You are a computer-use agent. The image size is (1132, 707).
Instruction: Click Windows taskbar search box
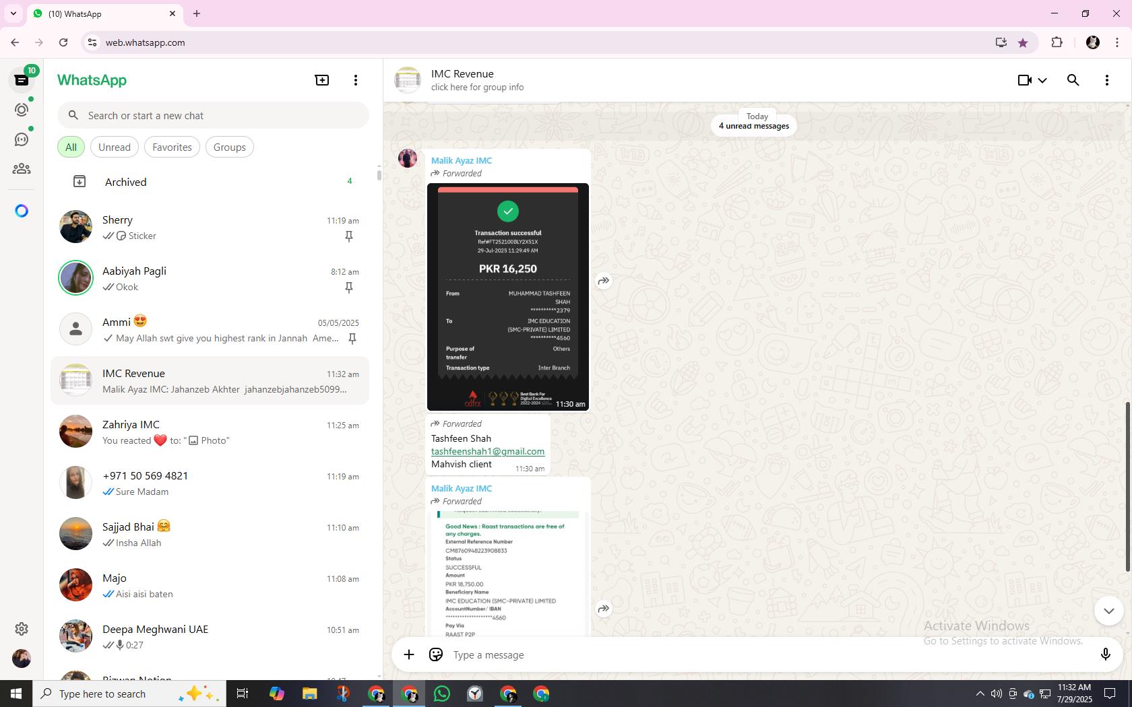pos(129,694)
